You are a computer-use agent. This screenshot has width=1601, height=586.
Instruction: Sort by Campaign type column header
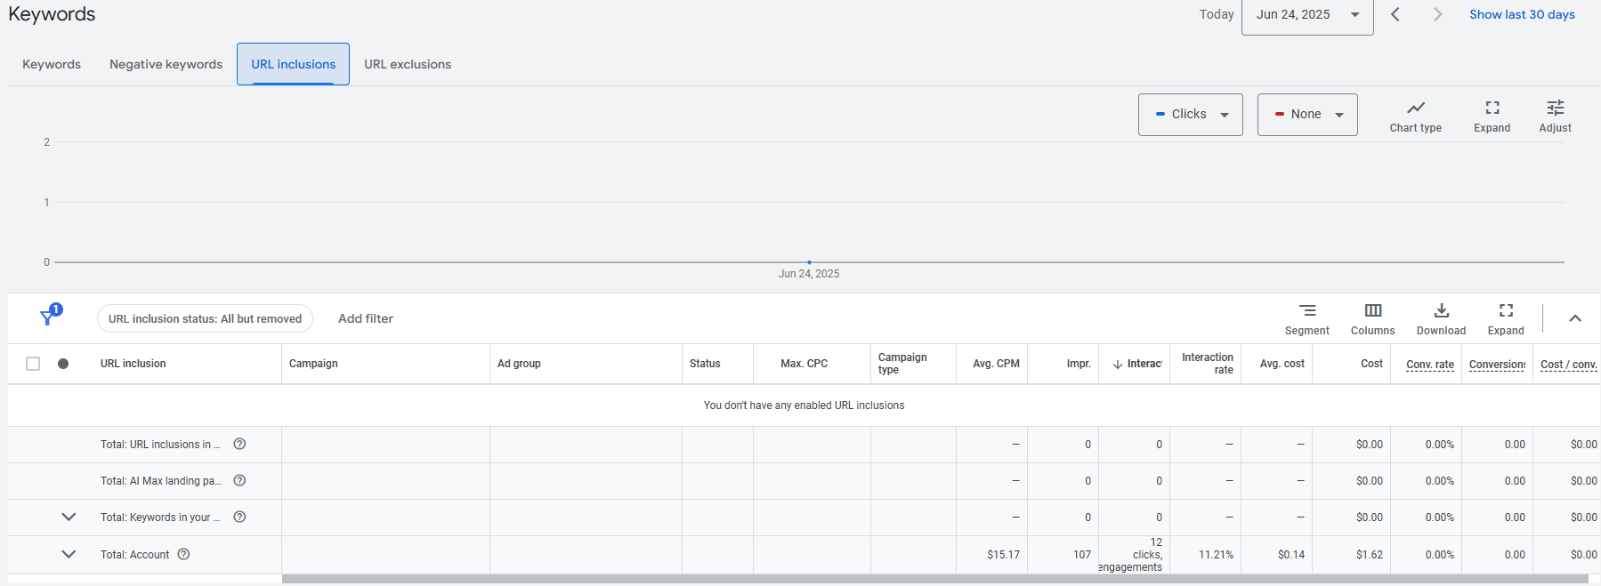coord(902,364)
